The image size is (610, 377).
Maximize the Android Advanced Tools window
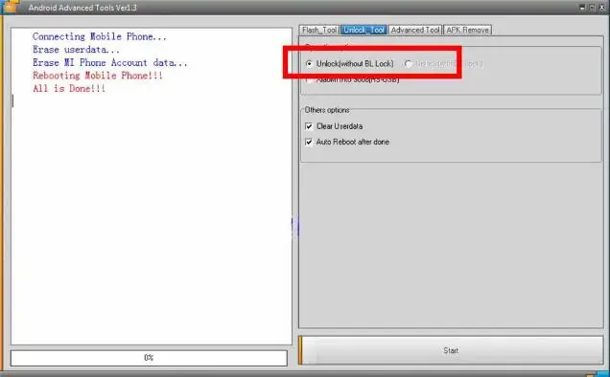coord(592,8)
